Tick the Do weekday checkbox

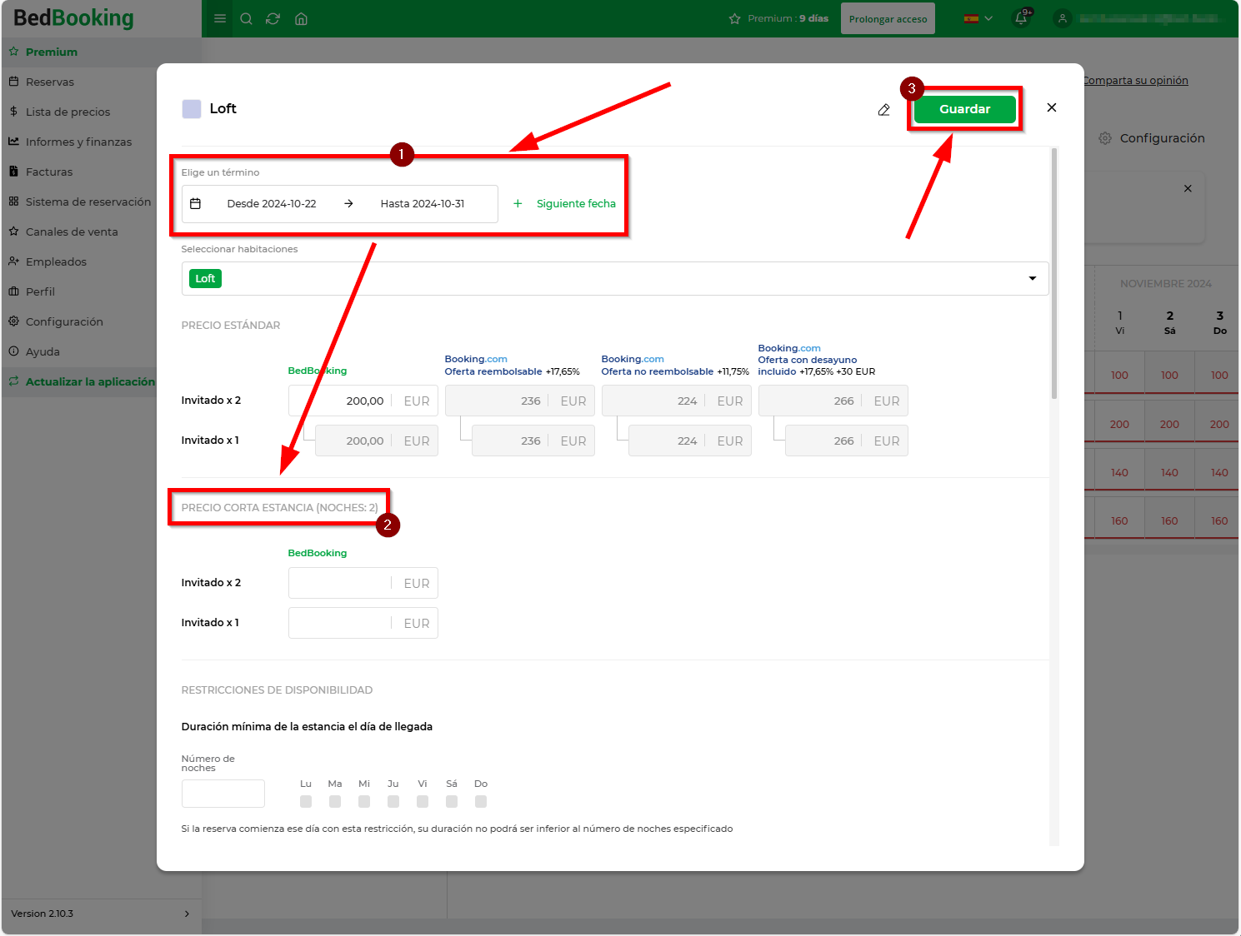481,801
